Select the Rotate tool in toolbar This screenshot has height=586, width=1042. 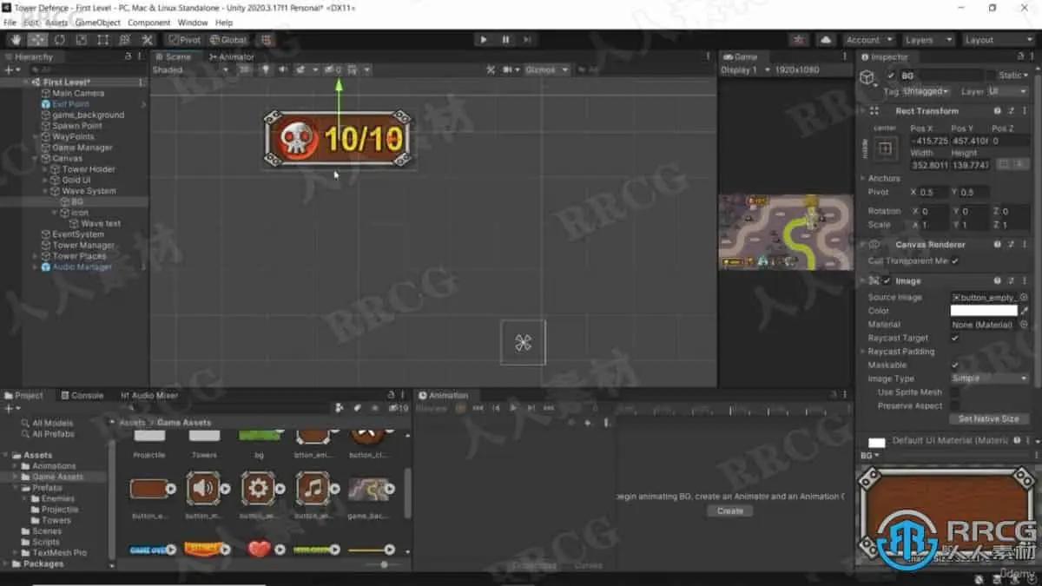point(60,39)
